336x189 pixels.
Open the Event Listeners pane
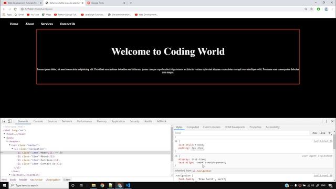click(x=212, y=127)
